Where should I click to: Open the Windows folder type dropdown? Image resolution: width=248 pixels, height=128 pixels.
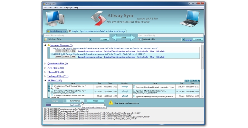(x=91, y=39)
